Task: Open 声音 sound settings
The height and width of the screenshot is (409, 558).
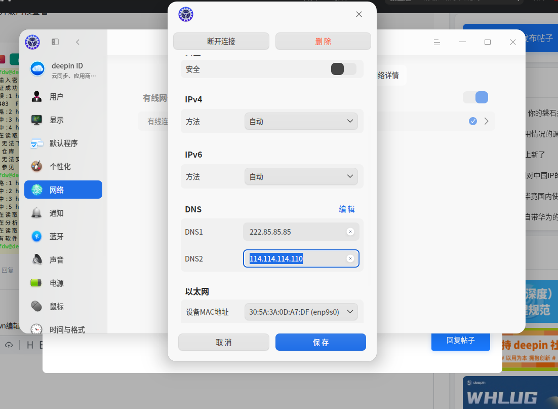Action: [x=63, y=259]
